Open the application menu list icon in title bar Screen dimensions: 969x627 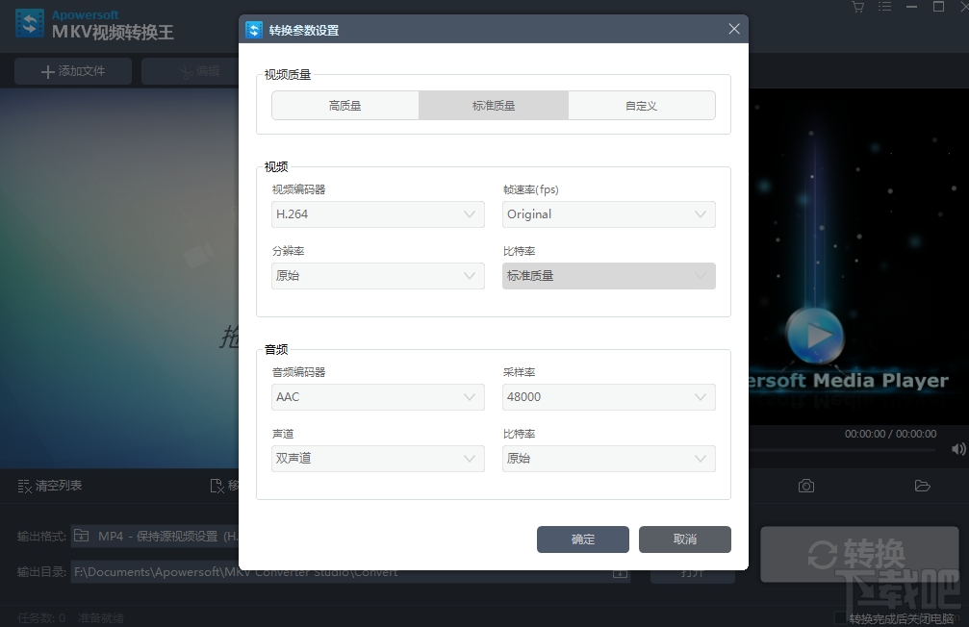tap(884, 7)
